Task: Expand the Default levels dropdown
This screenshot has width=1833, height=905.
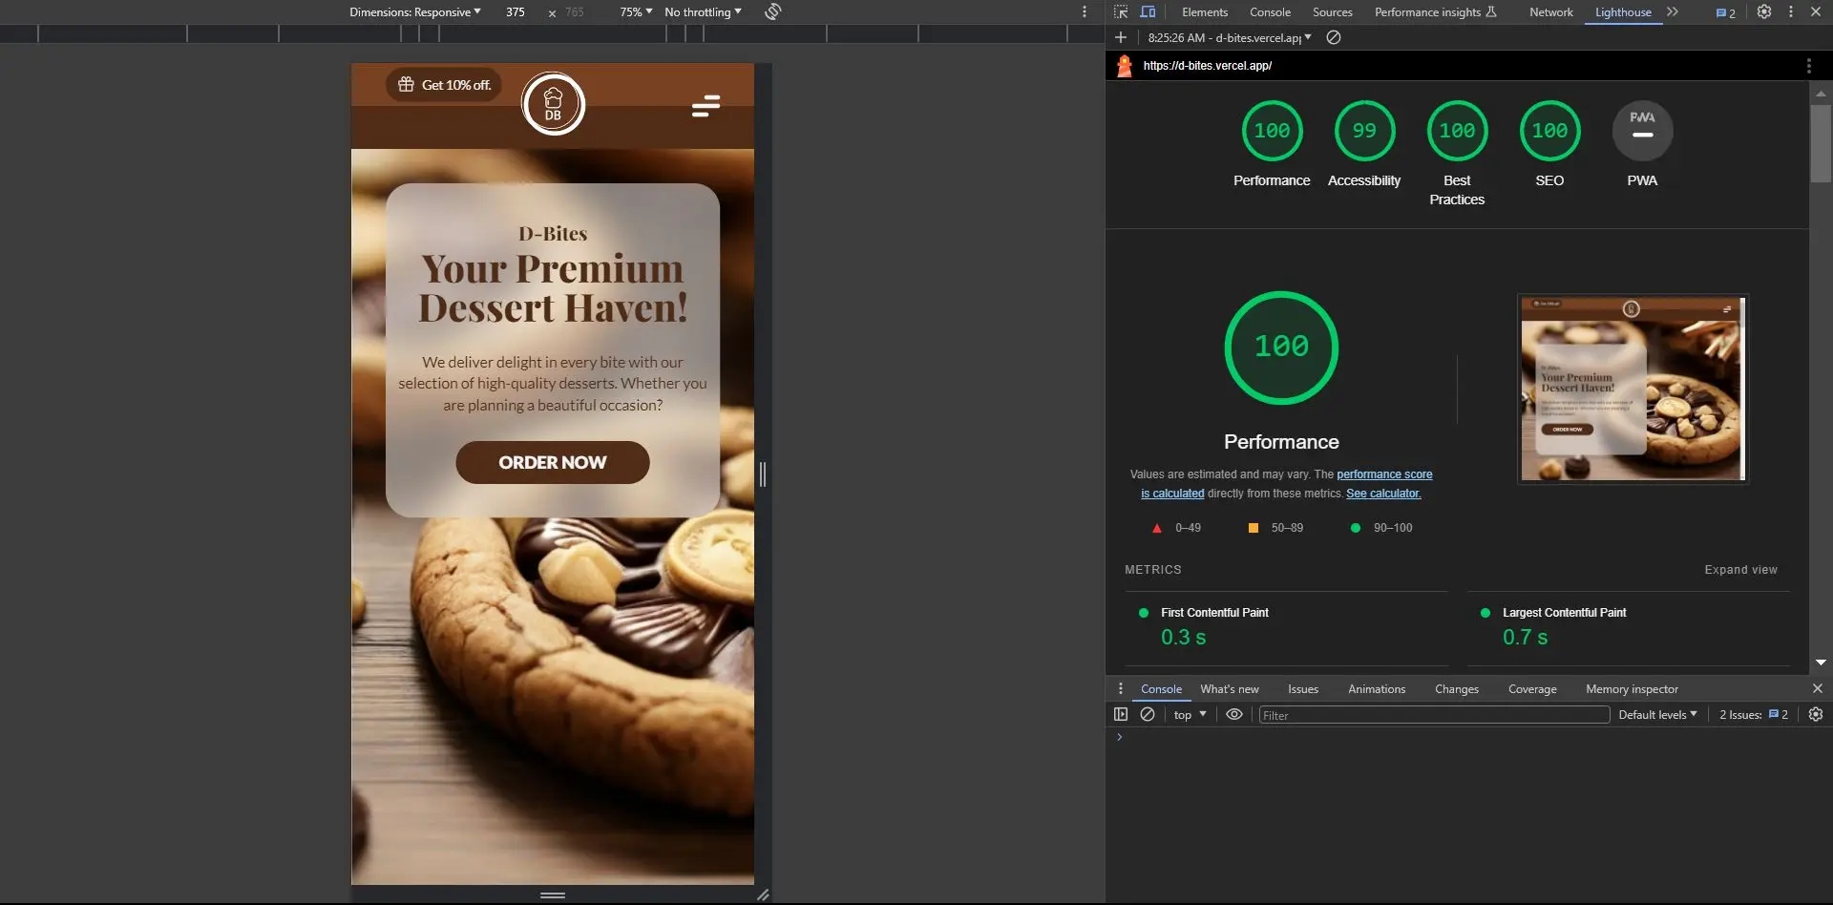Action: (1657, 714)
